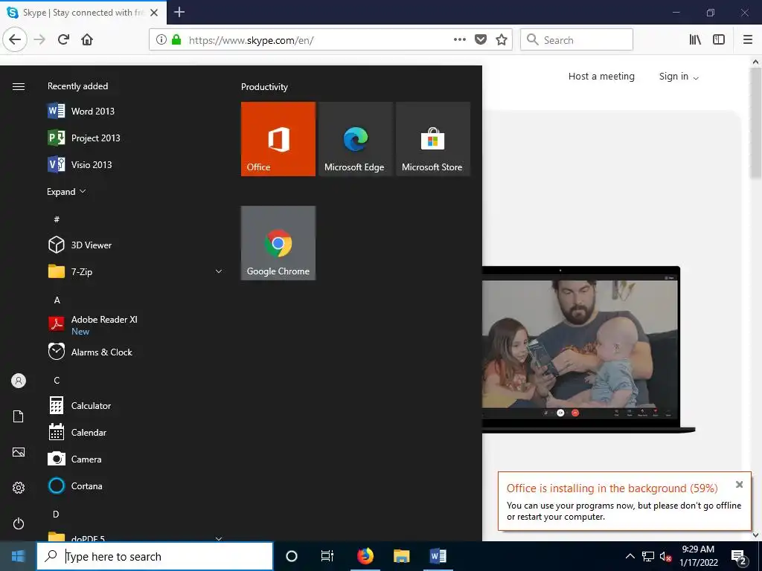Expand the Recently added list
The height and width of the screenshot is (571, 762).
[66, 191]
